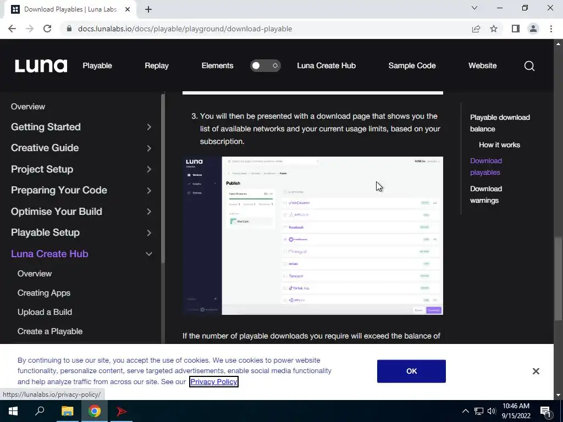The width and height of the screenshot is (563, 422).
Task: Open the Replay top navigation item
Action: 157,66
